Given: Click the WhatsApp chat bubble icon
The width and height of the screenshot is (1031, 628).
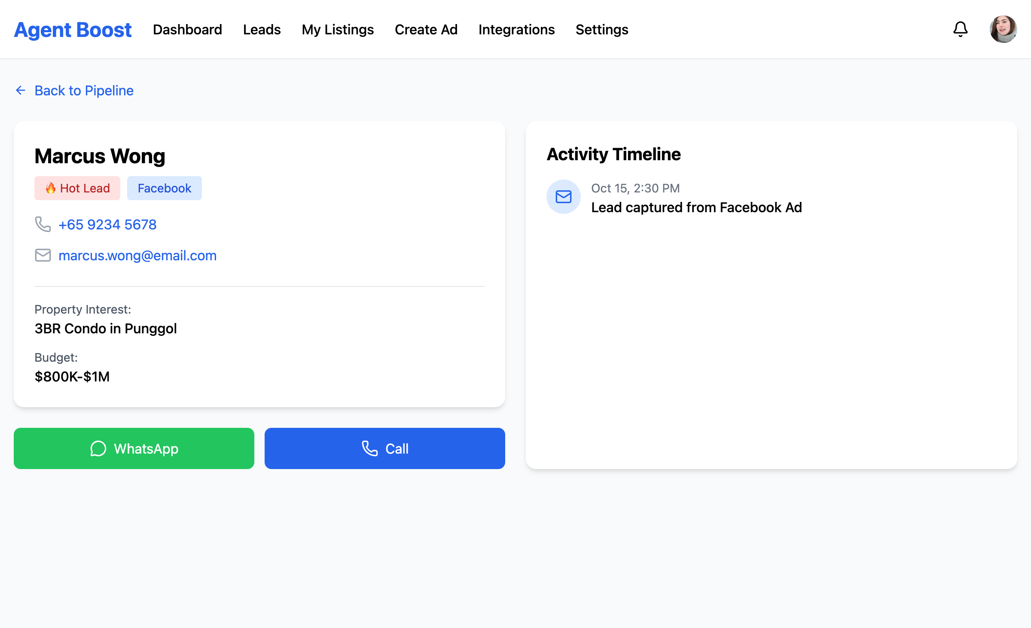Looking at the screenshot, I should coord(98,448).
